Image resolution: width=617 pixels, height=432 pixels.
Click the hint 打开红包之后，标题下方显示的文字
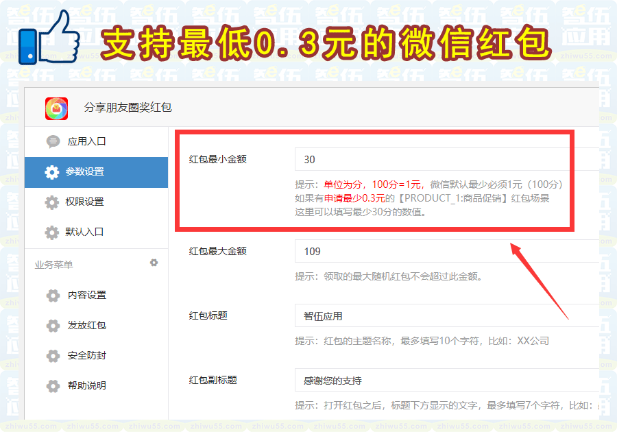tap(402, 406)
